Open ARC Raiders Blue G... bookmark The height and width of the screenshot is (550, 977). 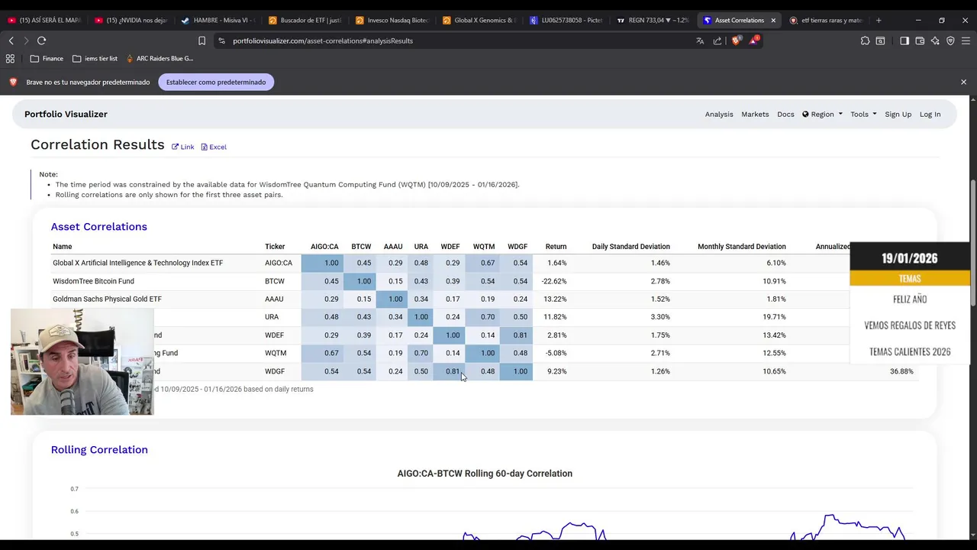(x=160, y=59)
